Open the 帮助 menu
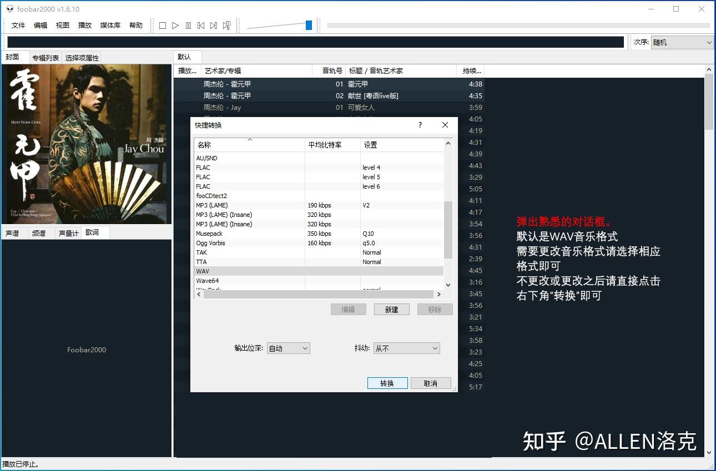This screenshot has height=471, width=716. tap(136, 26)
